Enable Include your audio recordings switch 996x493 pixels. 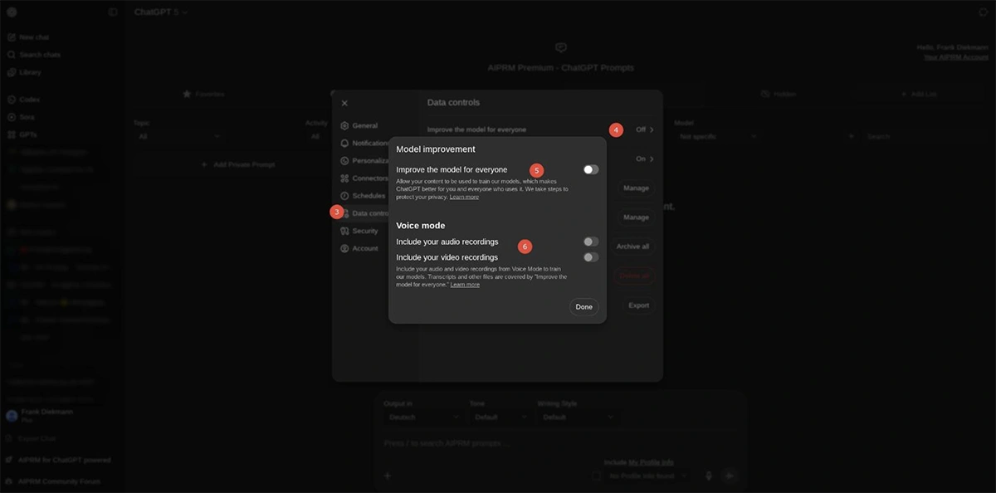(x=590, y=242)
